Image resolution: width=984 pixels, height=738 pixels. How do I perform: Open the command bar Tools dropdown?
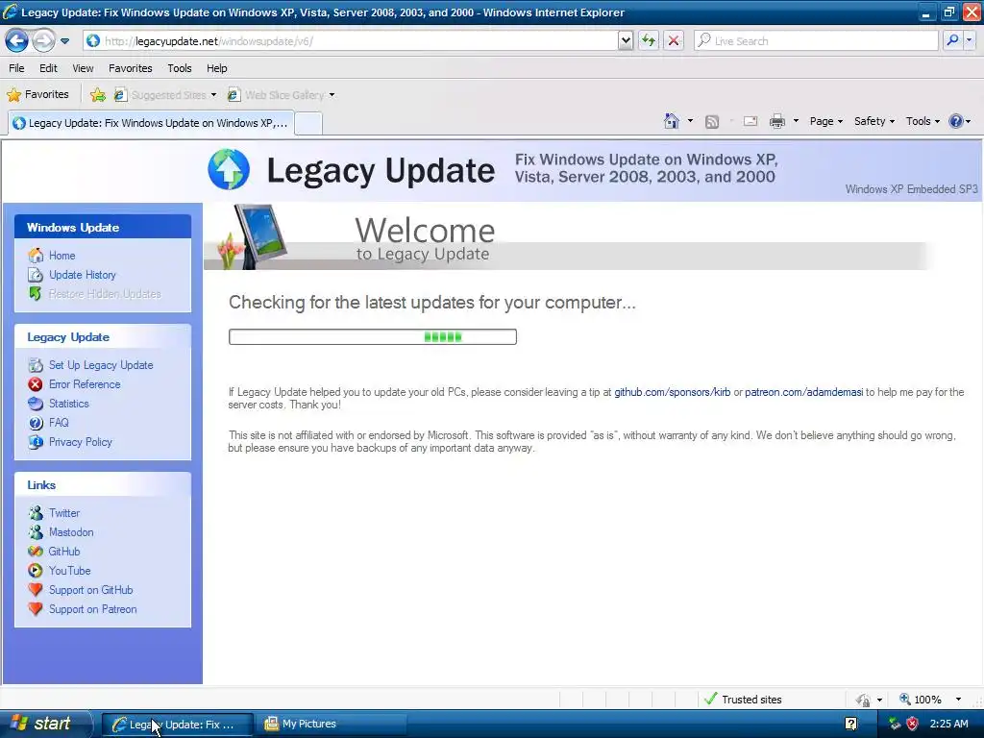click(922, 121)
